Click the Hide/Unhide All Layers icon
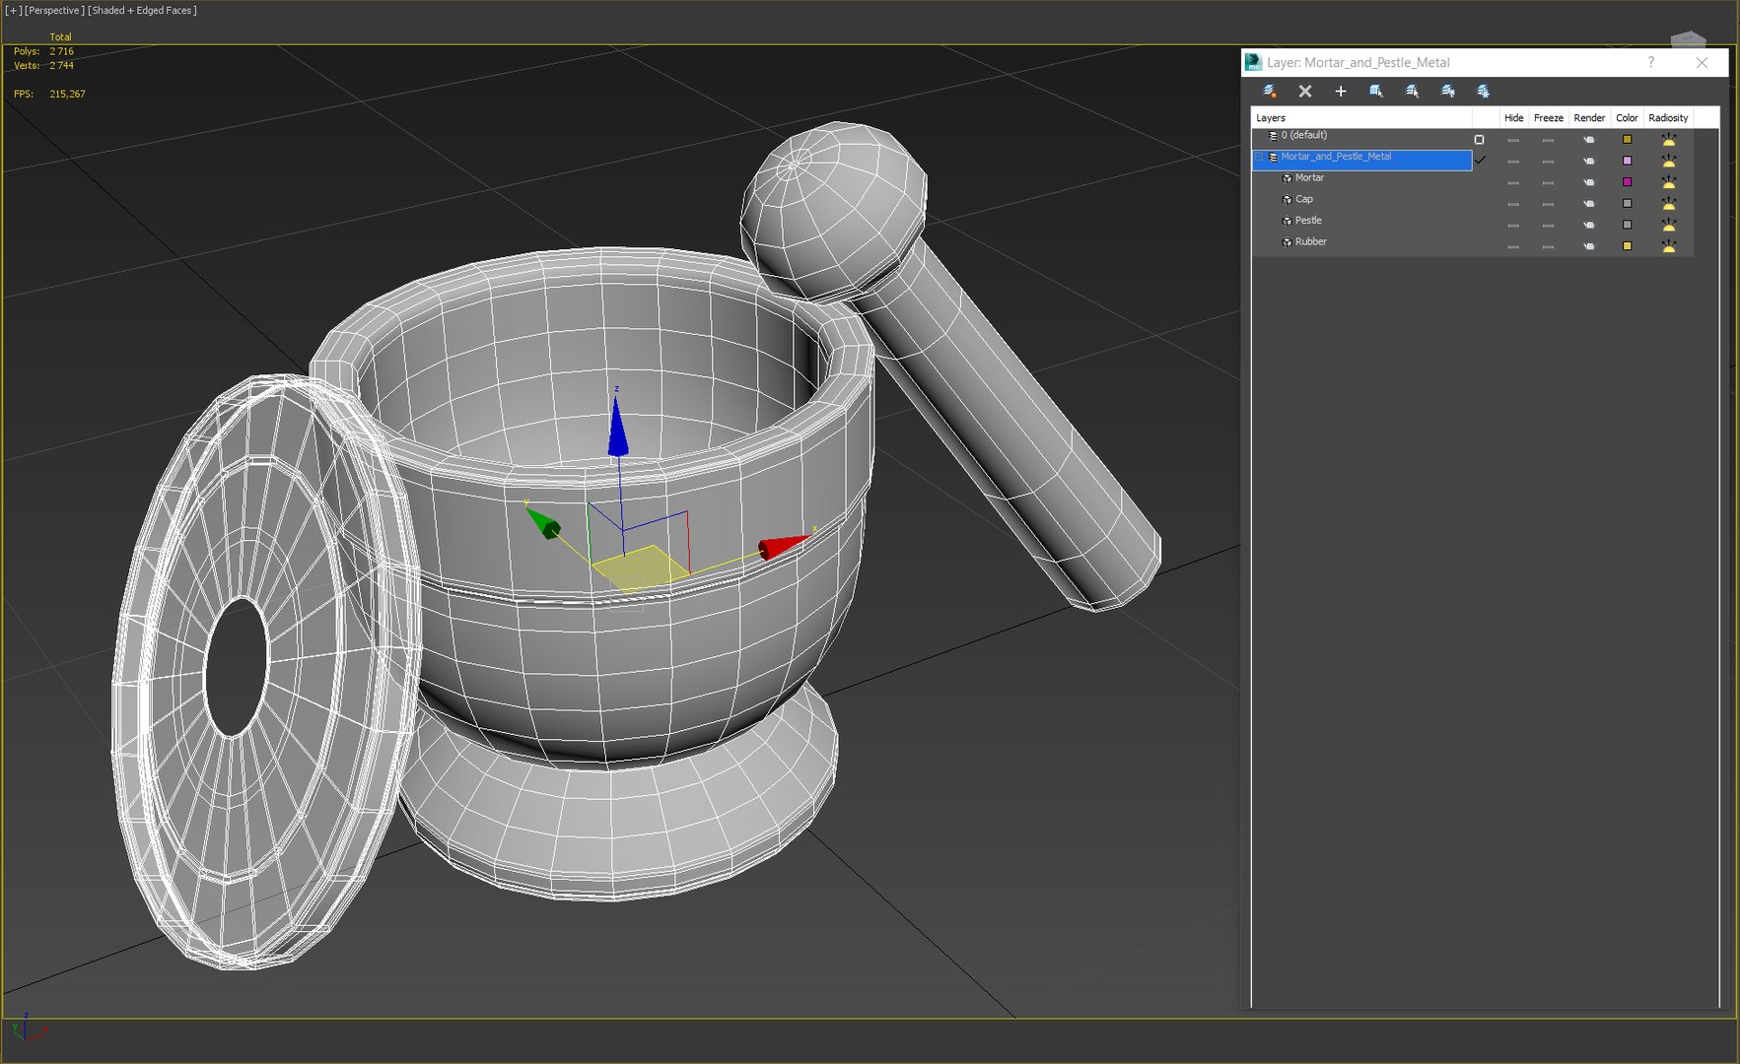 point(1447,91)
